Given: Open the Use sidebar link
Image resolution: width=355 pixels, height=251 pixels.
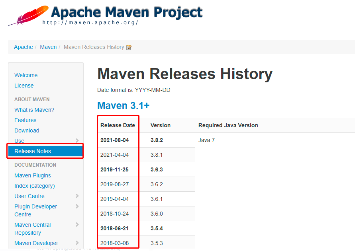Looking at the screenshot, I should [19, 141].
